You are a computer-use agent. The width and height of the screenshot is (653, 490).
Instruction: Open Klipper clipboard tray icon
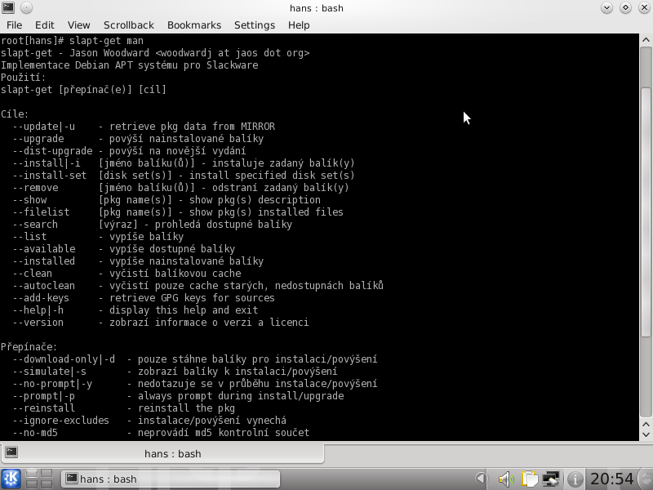529,479
